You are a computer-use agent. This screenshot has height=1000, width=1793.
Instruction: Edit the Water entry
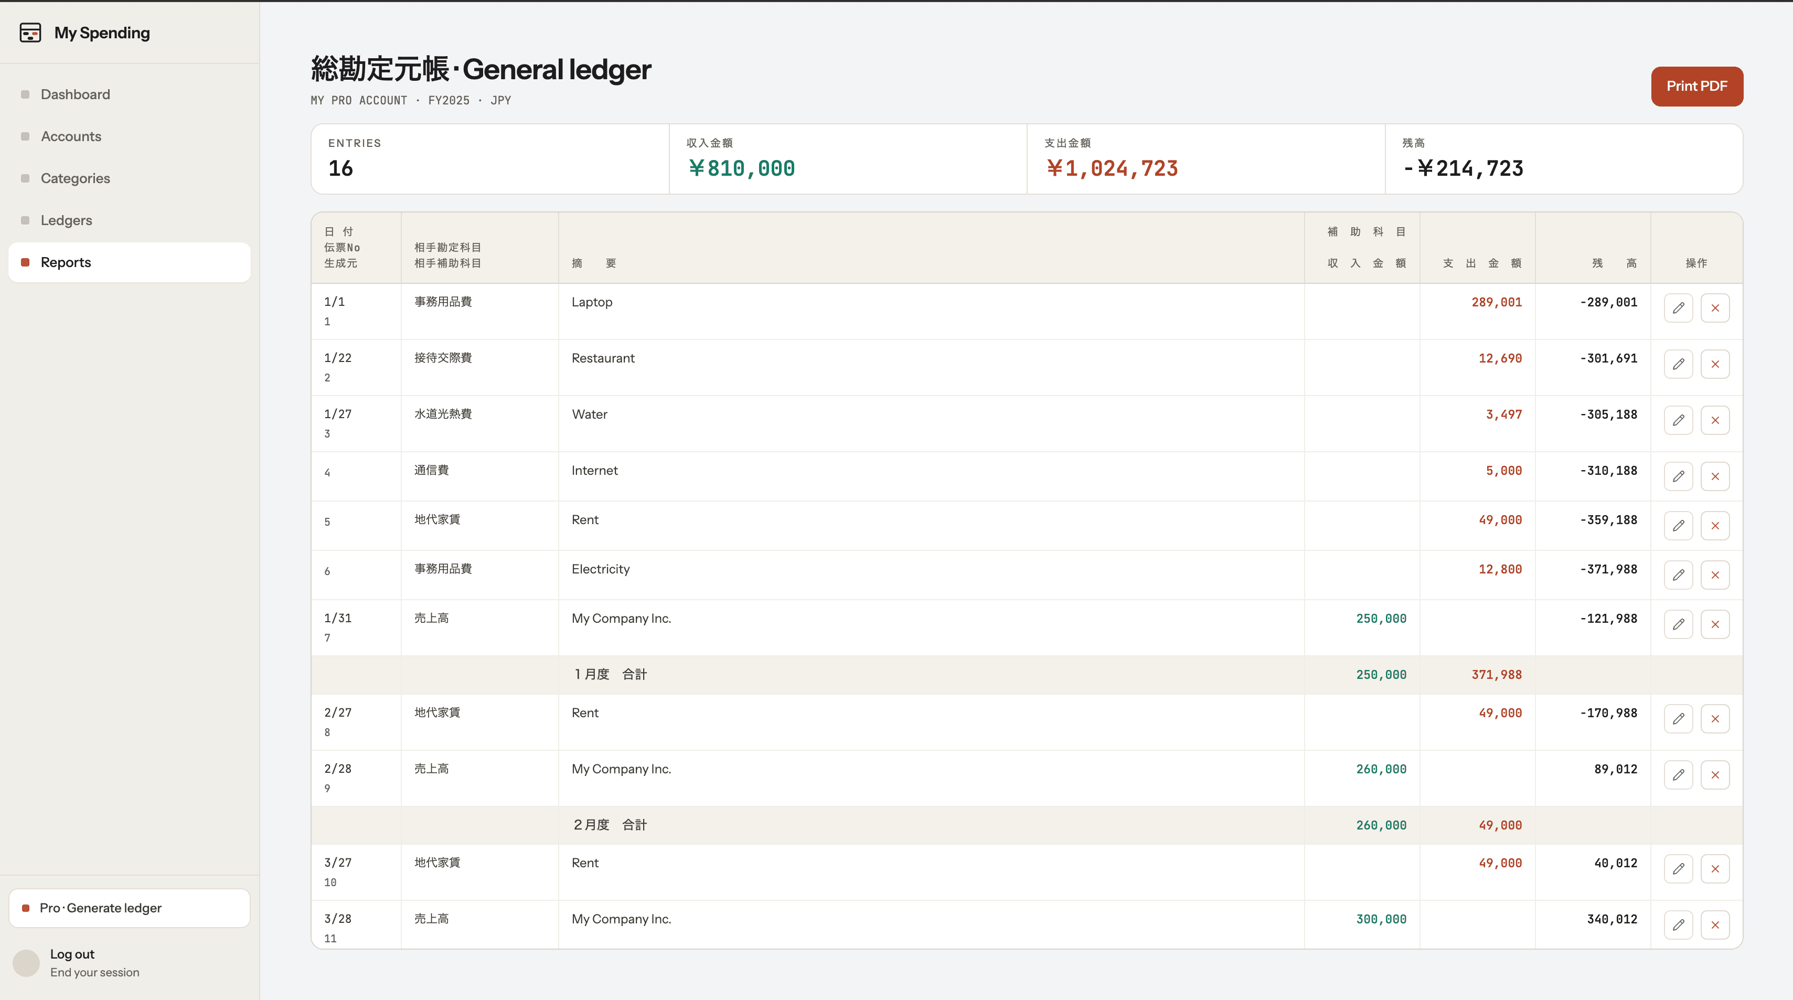[1678, 421]
